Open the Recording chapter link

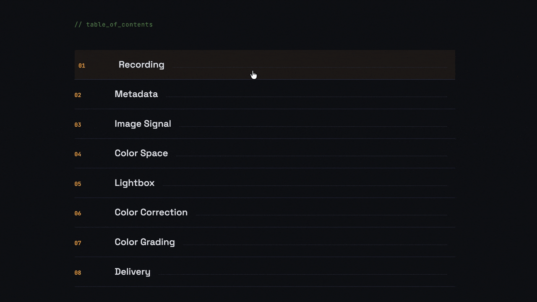tap(141, 65)
